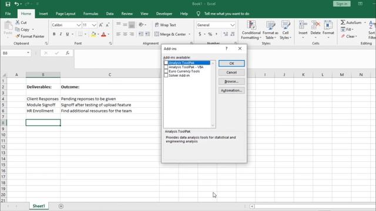Open the Font Color dropdown arrow
The height and width of the screenshot is (211, 376).
pyautogui.click(x=109, y=34)
